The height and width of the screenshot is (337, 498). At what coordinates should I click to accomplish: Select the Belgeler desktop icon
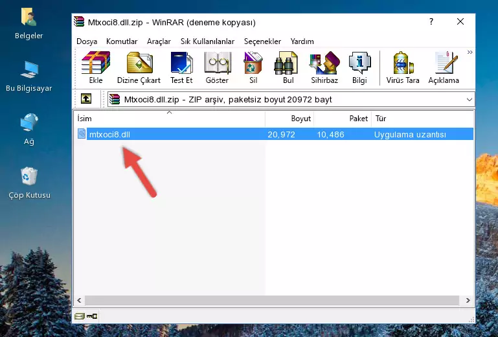point(29,23)
